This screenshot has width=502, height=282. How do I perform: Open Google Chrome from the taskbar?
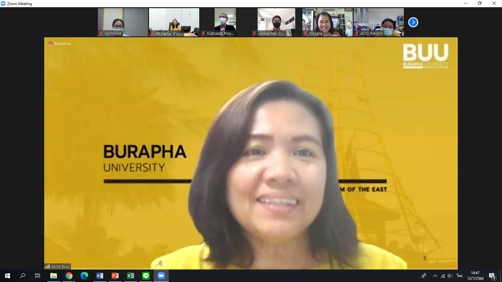coord(69,276)
